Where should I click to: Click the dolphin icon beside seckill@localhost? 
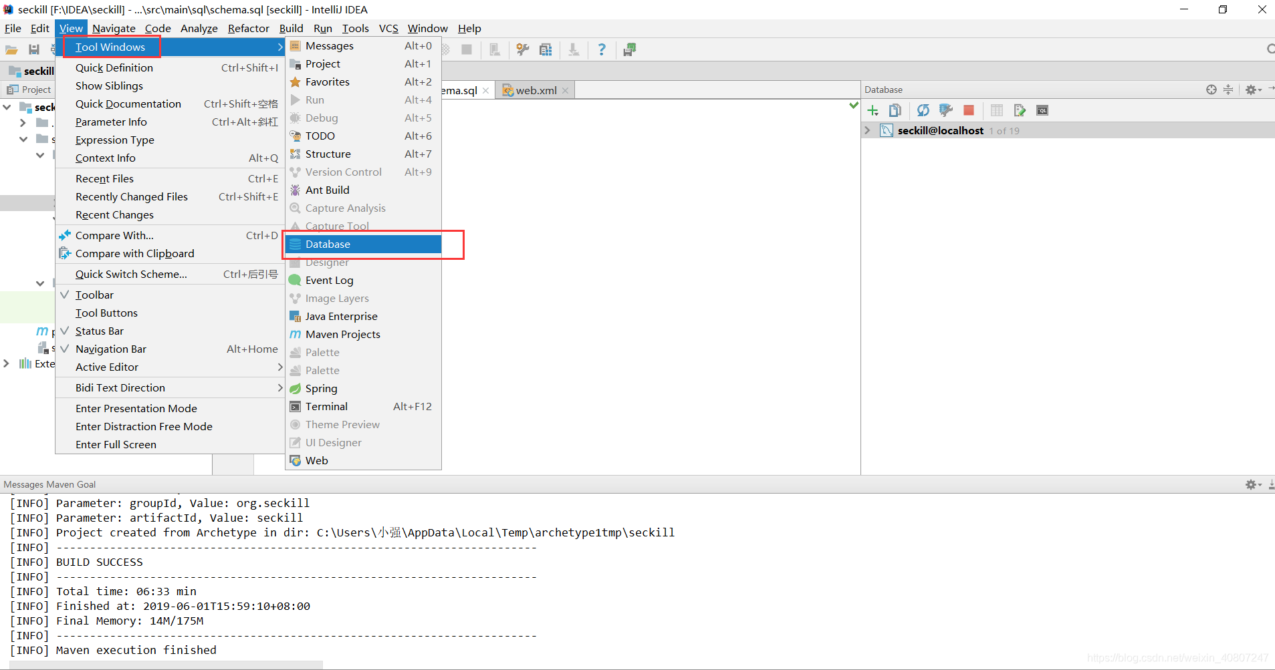click(x=887, y=130)
